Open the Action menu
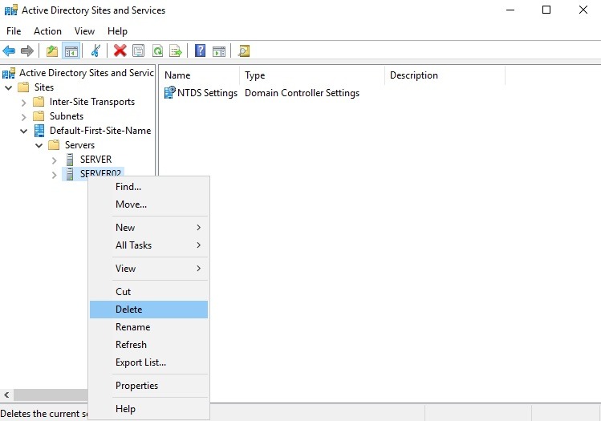601x421 pixels. tap(47, 31)
